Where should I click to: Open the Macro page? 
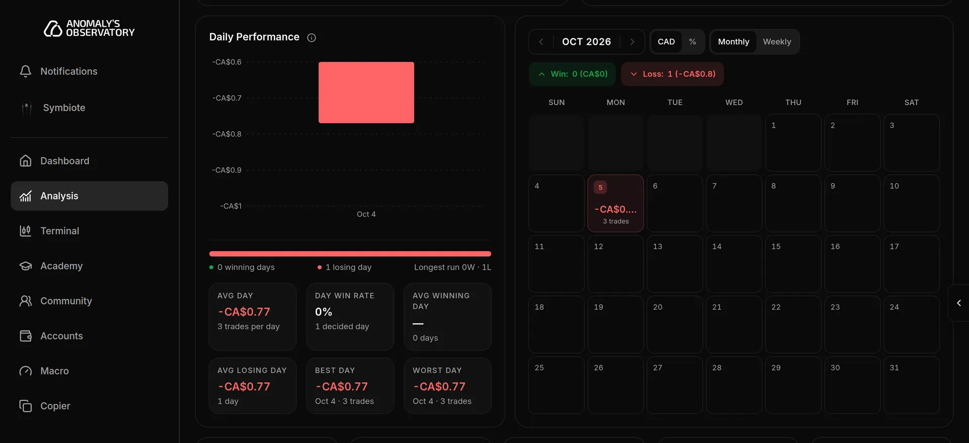(x=89, y=371)
